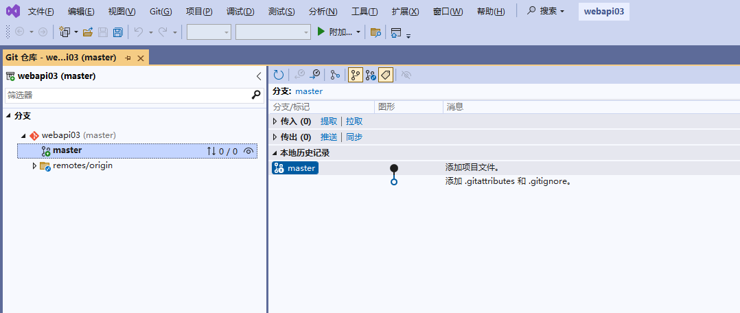Click the 提取 fetch link

pos(329,121)
